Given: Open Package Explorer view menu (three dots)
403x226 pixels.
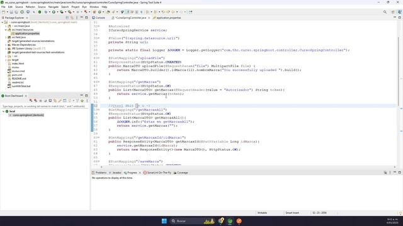Looking at the screenshot, I should click(x=77, y=18).
